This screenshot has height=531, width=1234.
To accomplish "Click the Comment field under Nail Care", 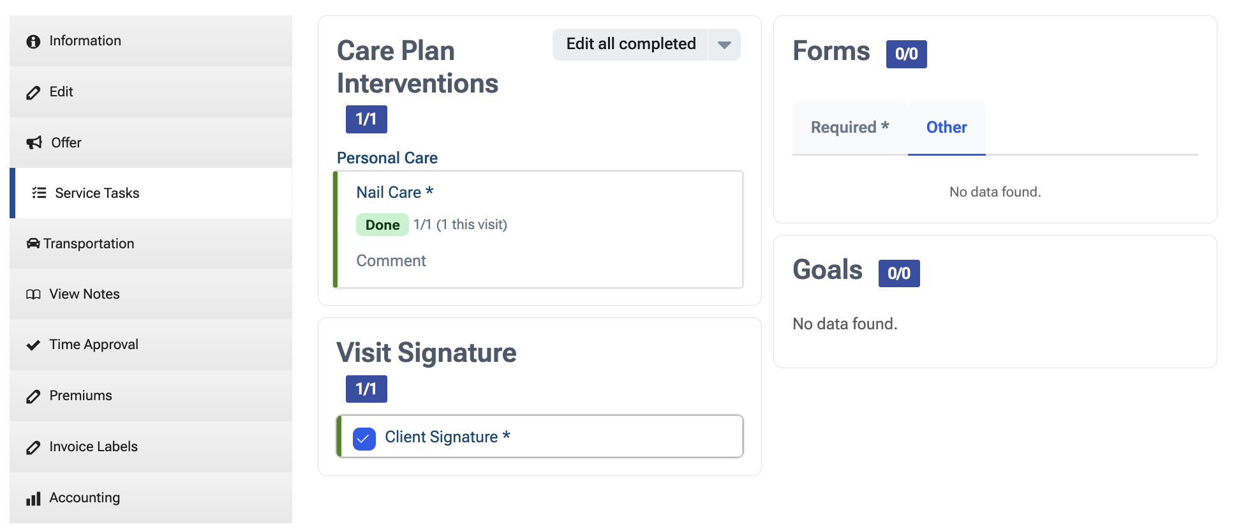I will click(391, 260).
